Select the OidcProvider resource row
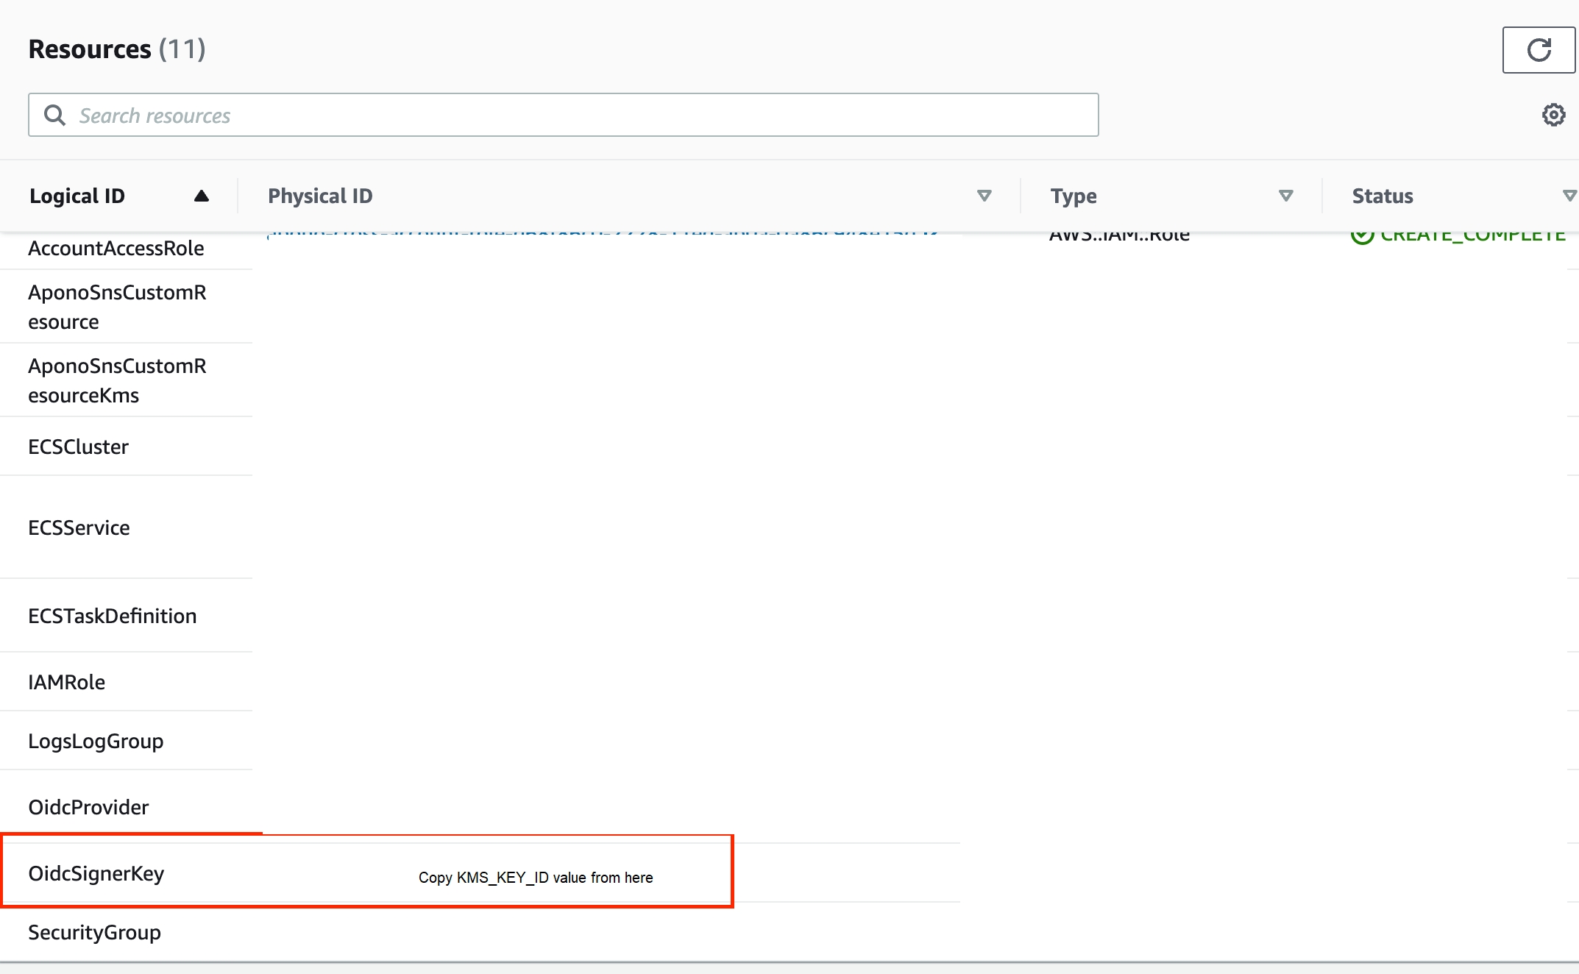 88,807
